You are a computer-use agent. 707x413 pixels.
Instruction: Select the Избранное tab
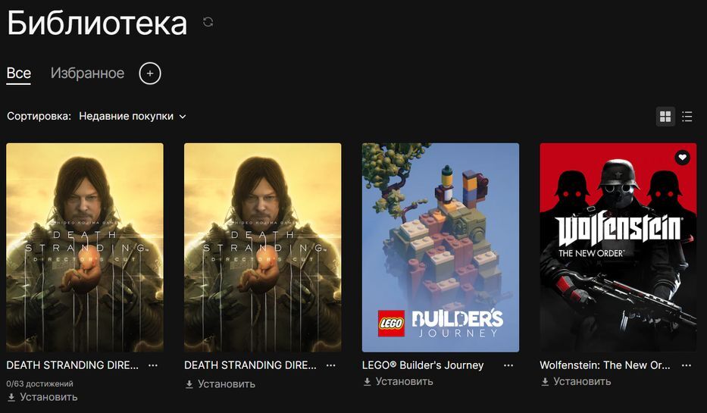[x=87, y=73]
